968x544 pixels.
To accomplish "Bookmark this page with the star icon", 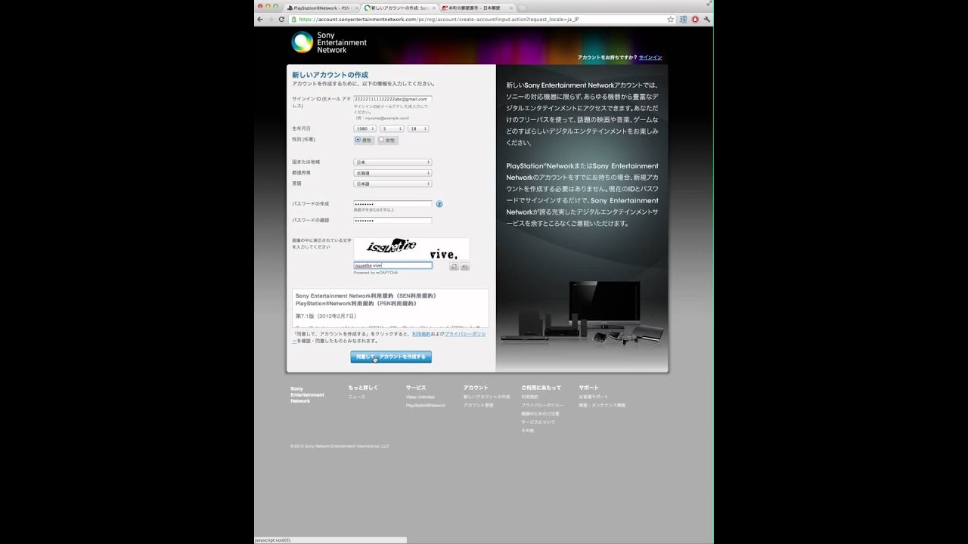I will click(670, 19).
